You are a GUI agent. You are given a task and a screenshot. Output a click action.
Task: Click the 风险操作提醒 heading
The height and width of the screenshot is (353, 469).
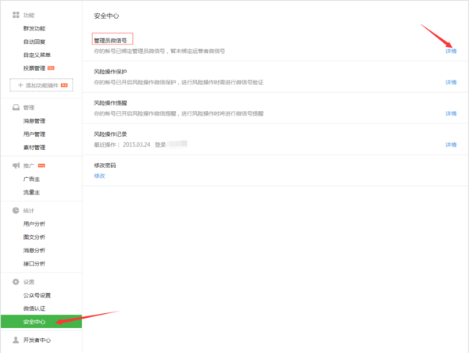110,103
